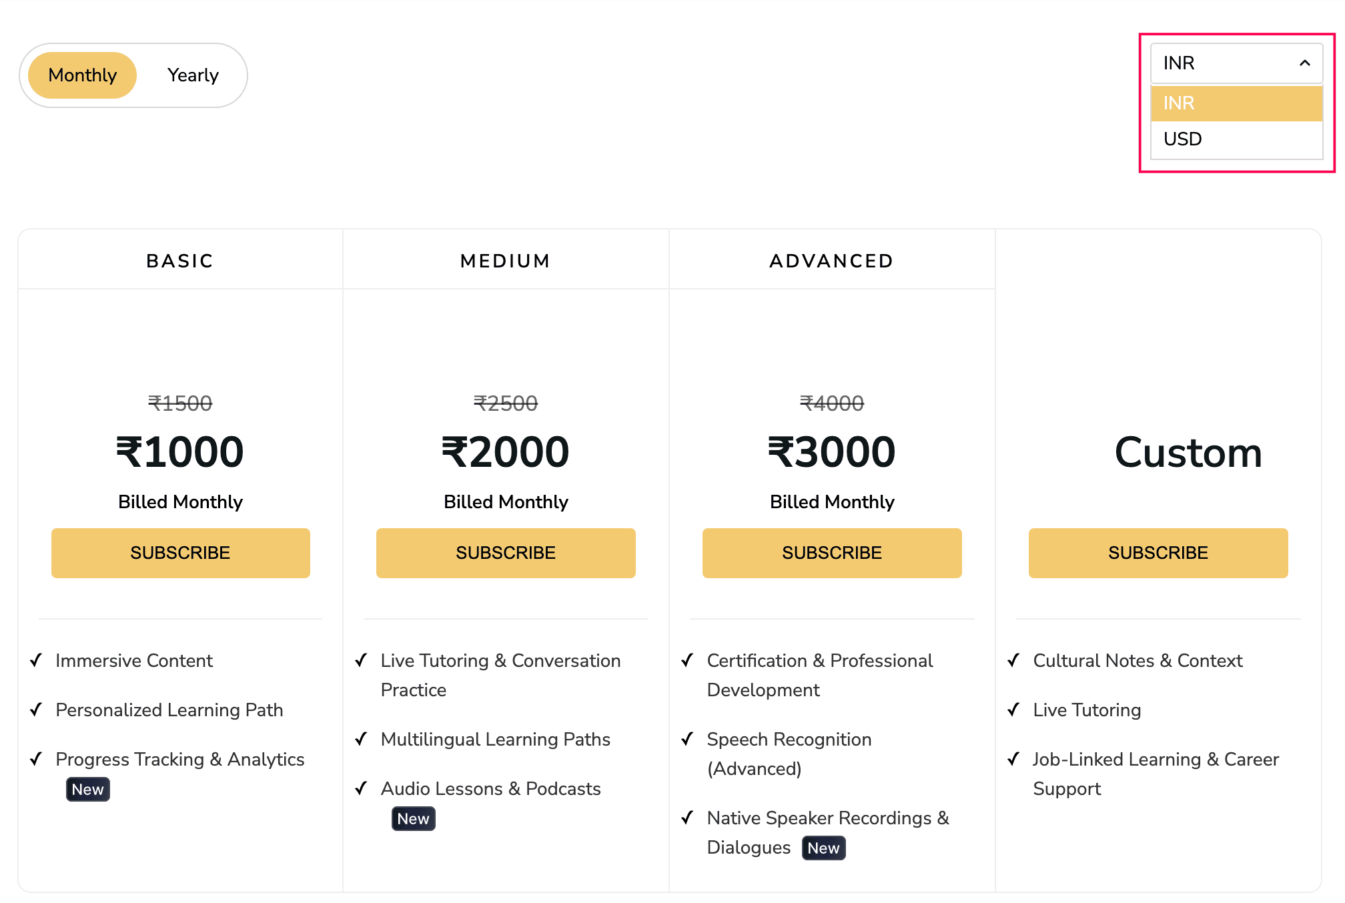Click checkmark beside Audio Lessons & Podcasts
This screenshot has width=1345, height=903.
361,788
